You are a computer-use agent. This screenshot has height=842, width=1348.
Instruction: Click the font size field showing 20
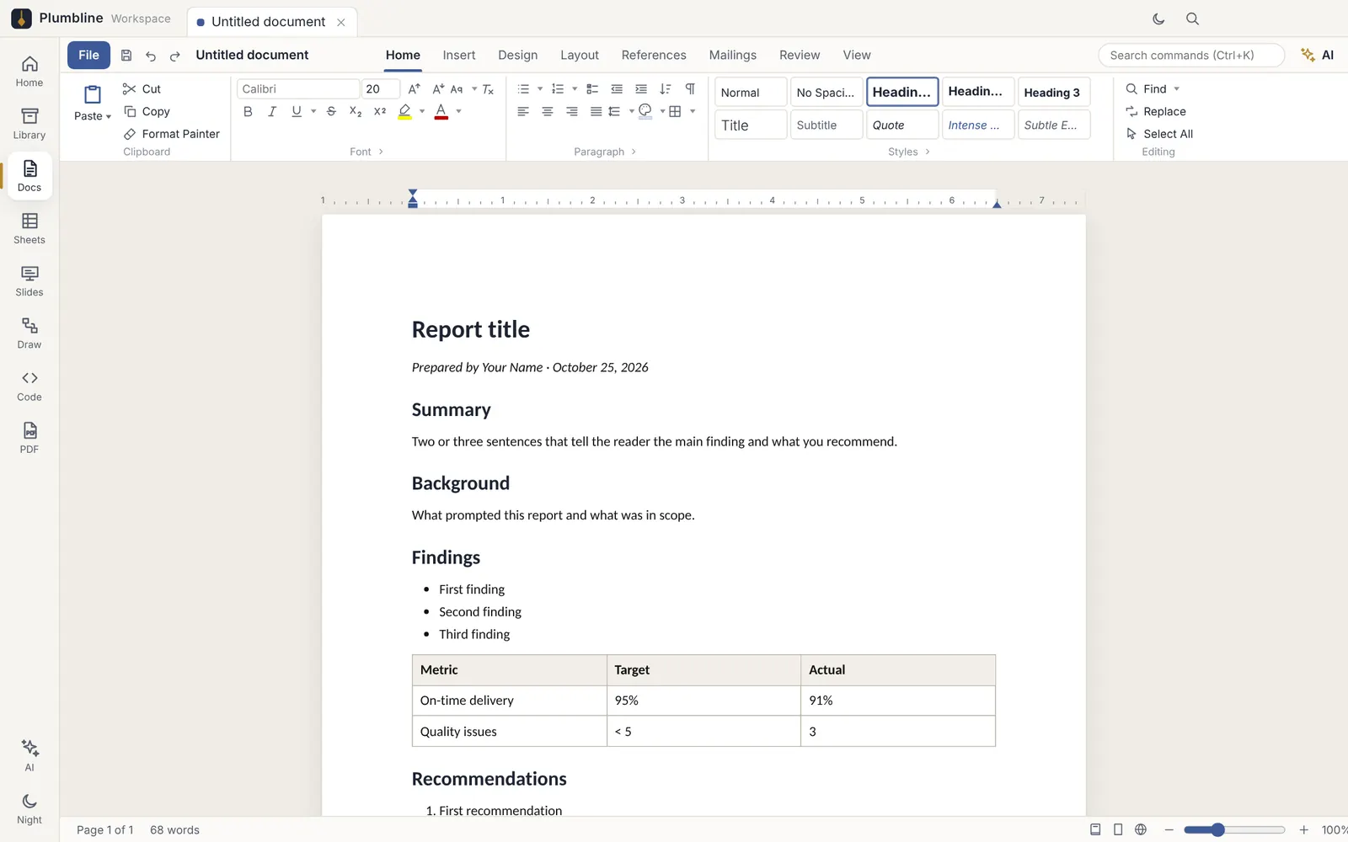tap(381, 89)
